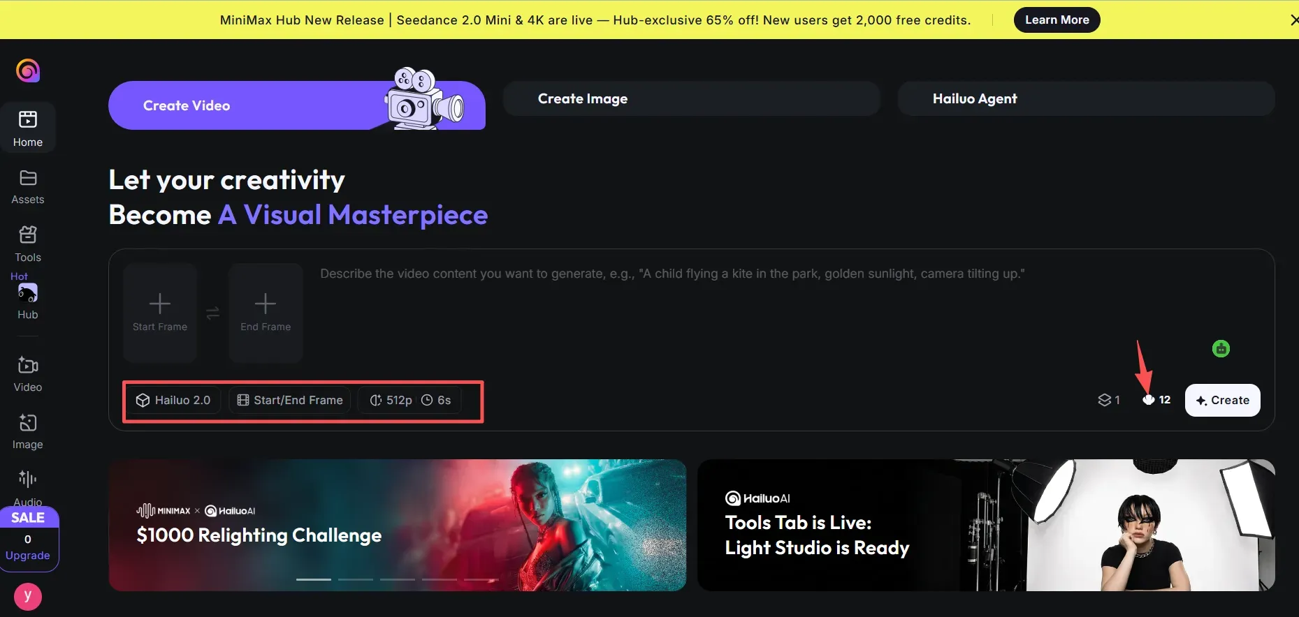Select the third carousel slide indicator
This screenshot has width=1299, height=617.
coord(398,579)
